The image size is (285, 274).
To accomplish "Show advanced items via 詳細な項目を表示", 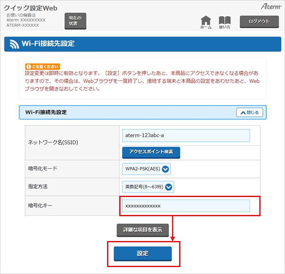I will [142, 230].
